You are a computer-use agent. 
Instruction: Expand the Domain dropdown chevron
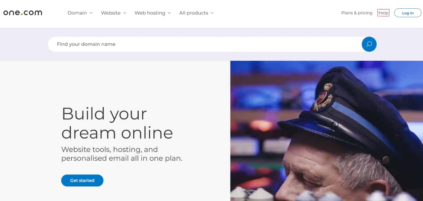[91, 13]
